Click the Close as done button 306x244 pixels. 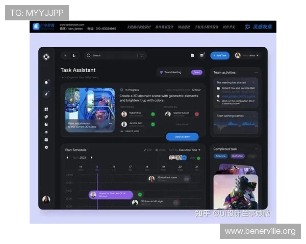click(x=182, y=137)
